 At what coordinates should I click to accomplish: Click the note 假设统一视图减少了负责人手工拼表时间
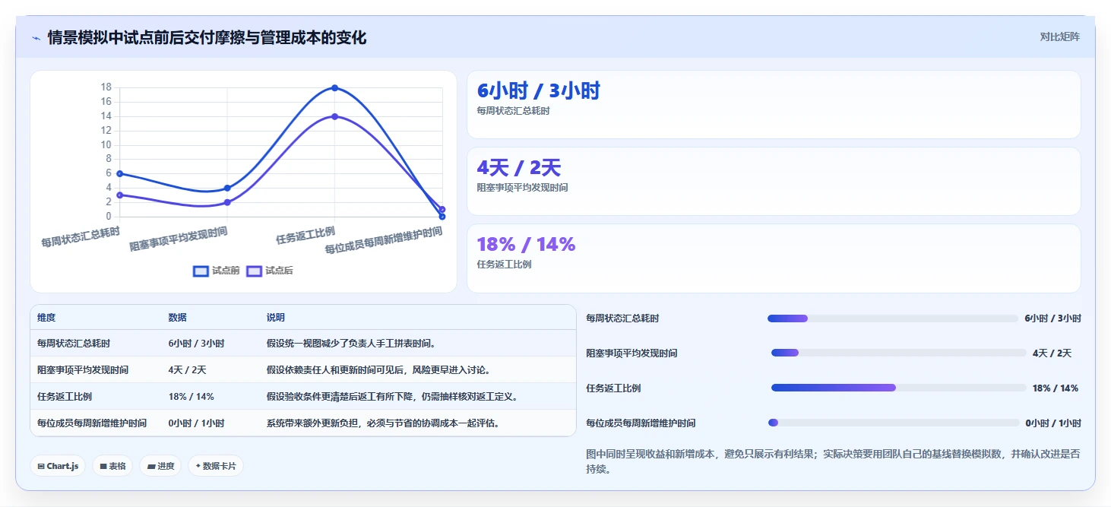(351, 344)
